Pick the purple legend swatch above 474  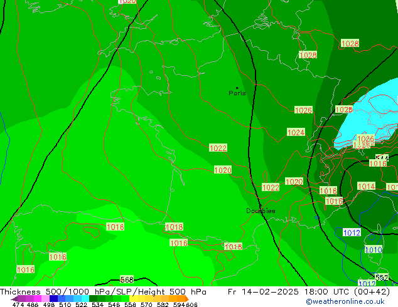(x=21, y=299)
